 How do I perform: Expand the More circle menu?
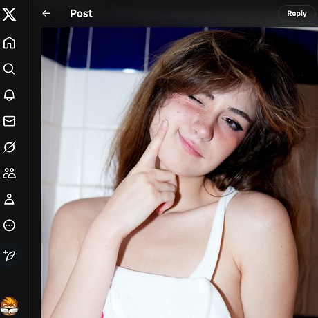(9, 225)
